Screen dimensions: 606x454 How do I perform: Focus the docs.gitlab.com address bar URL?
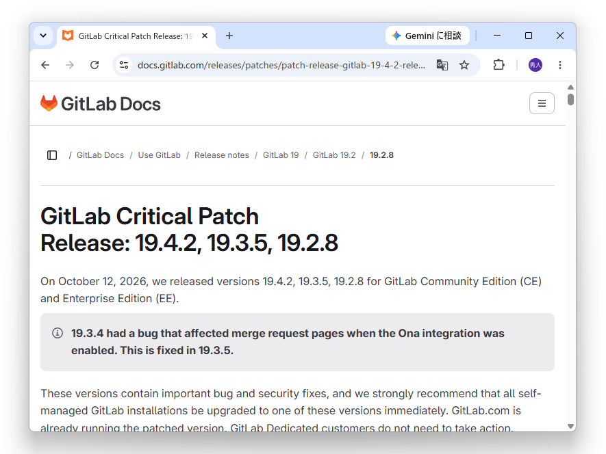point(281,65)
